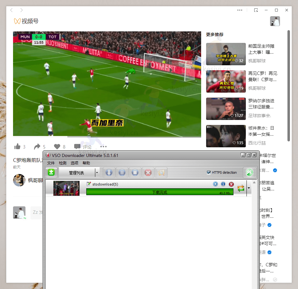The width and height of the screenshot is (298, 289).
Task: Open the VSO Downloader title bar icon
Action: 48,155
